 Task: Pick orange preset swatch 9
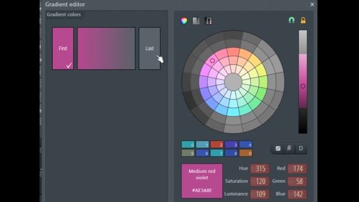point(246,153)
